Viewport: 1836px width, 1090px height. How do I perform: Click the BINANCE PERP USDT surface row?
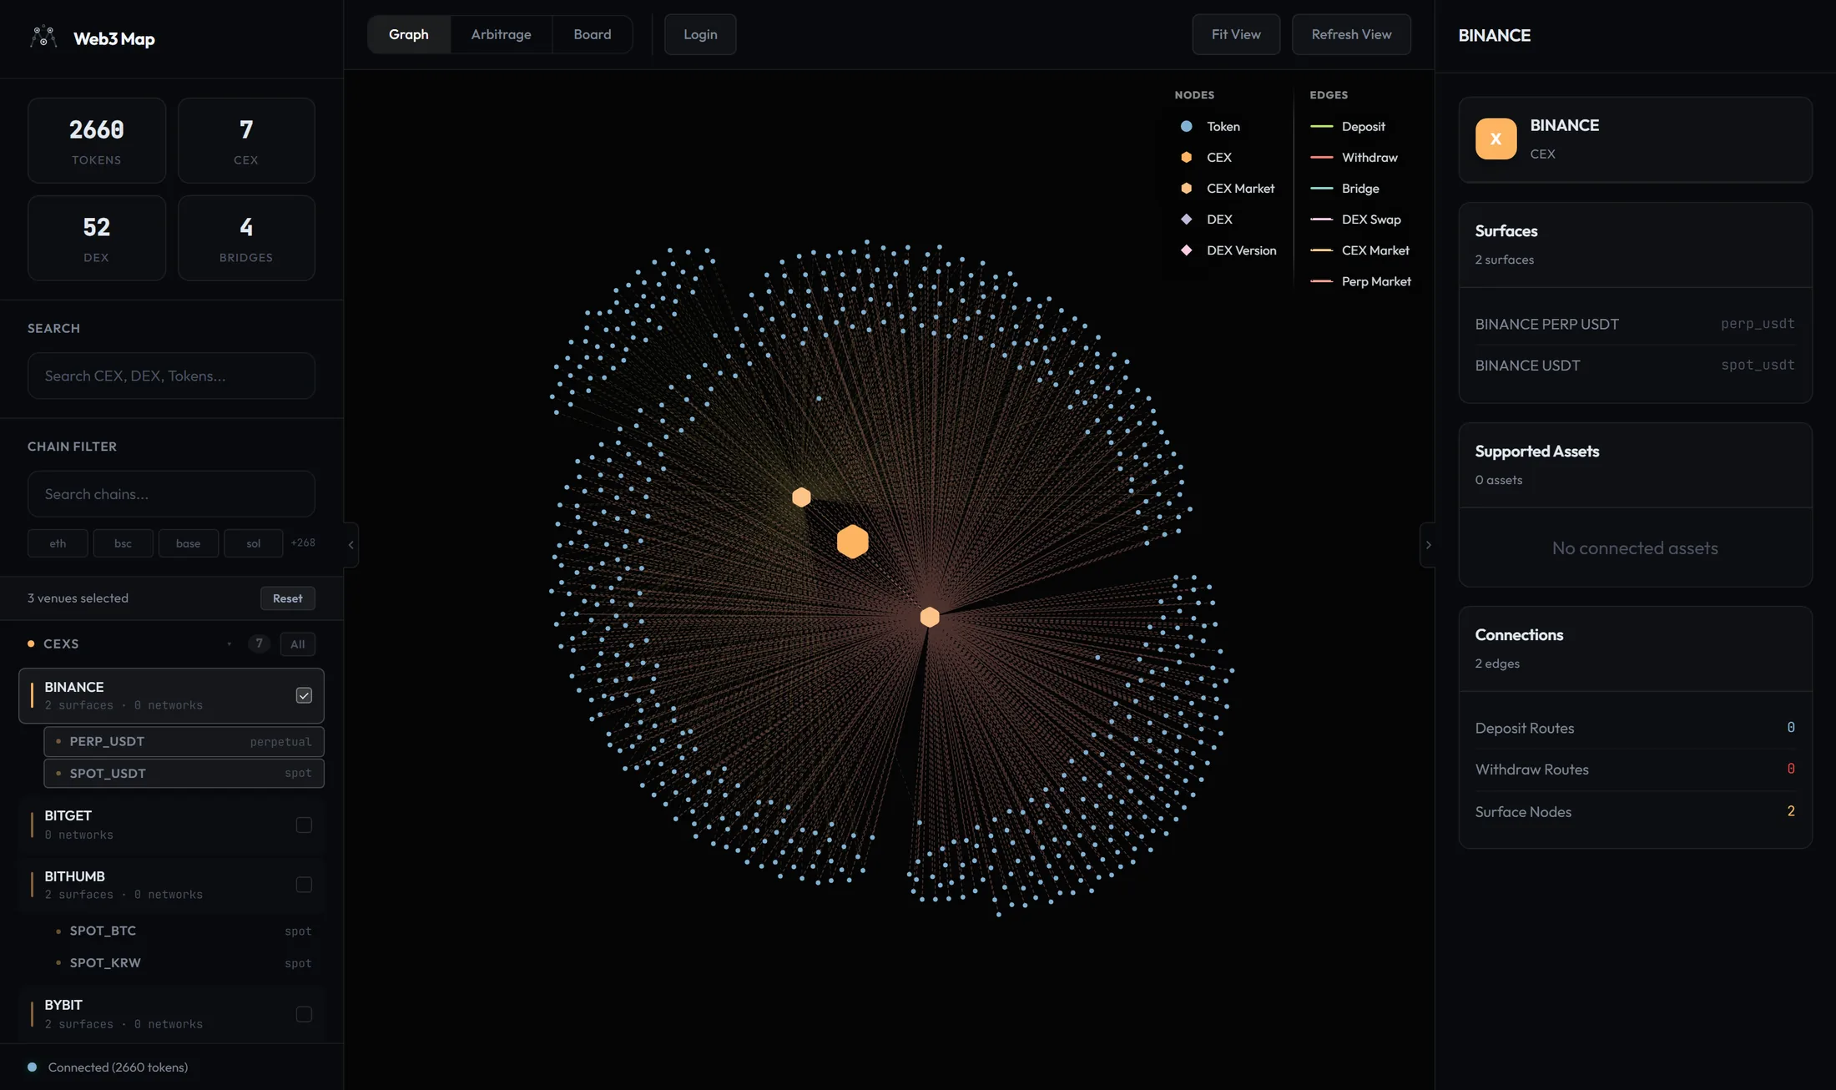(x=1635, y=324)
